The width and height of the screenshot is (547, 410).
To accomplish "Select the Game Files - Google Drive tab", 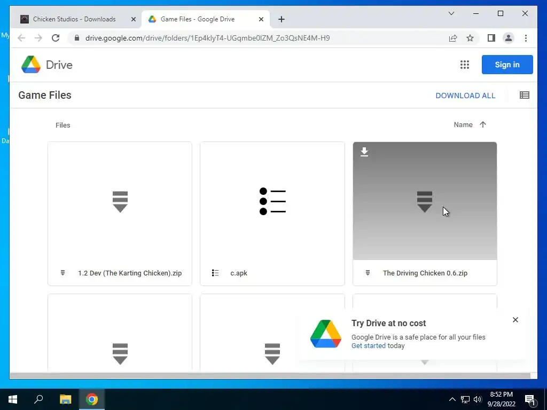I will (x=198, y=19).
